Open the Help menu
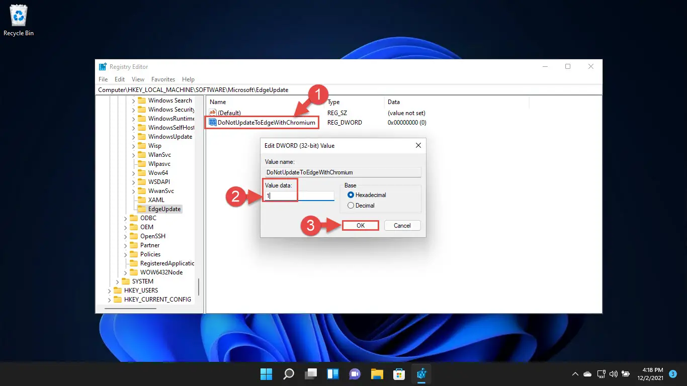687x386 pixels. tap(188, 79)
